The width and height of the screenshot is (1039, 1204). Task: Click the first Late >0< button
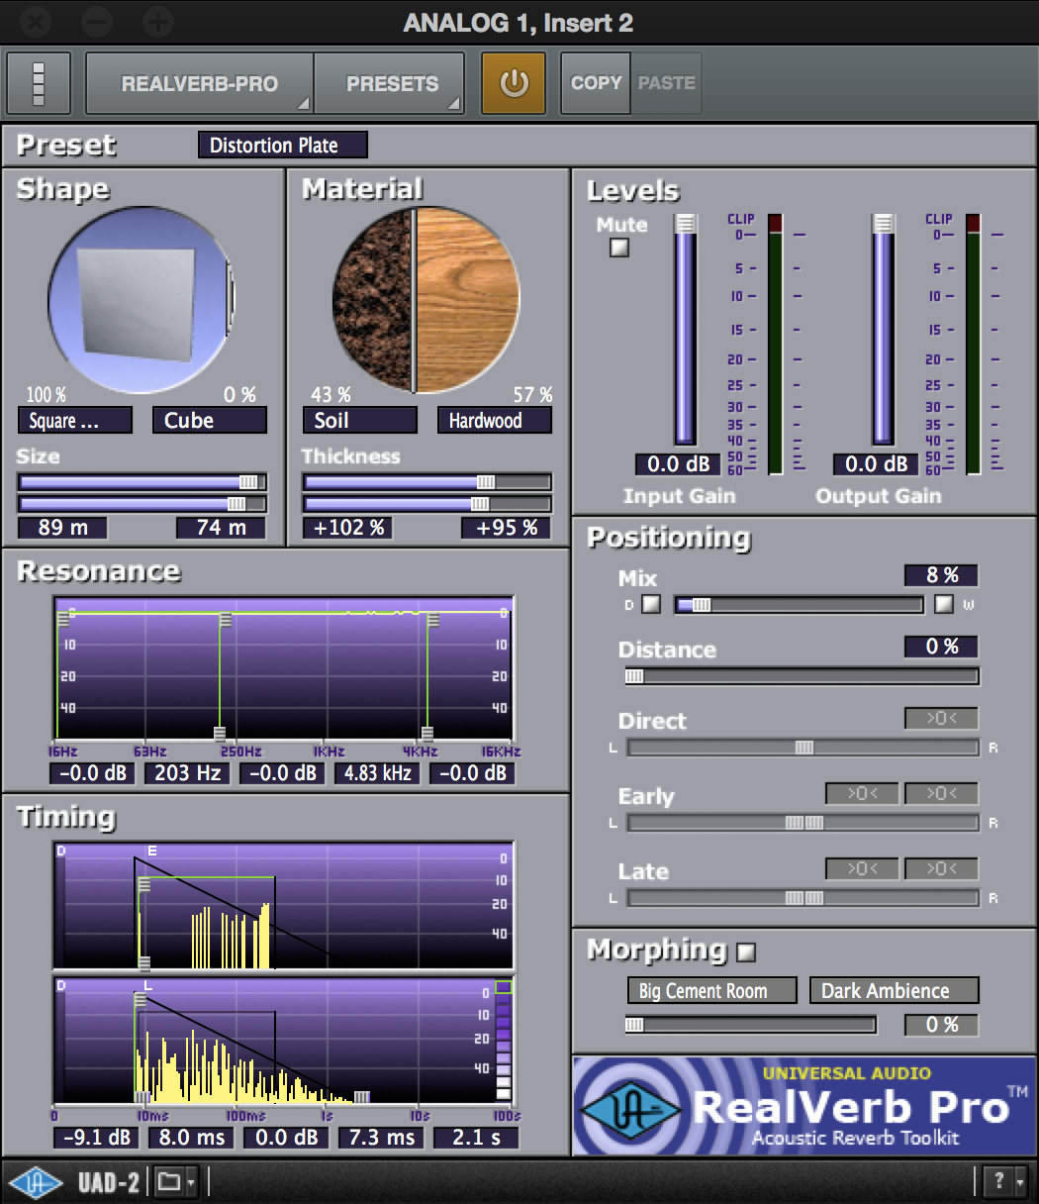click(862, 868)
